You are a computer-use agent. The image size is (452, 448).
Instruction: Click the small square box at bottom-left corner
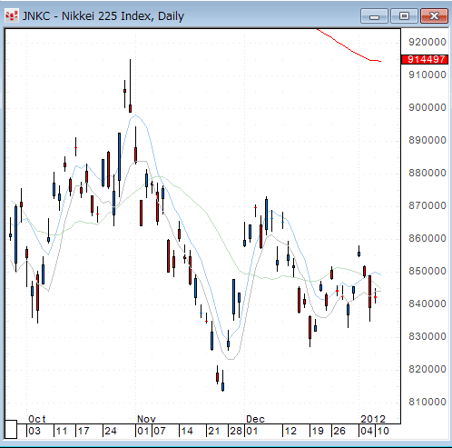(11, 429)
